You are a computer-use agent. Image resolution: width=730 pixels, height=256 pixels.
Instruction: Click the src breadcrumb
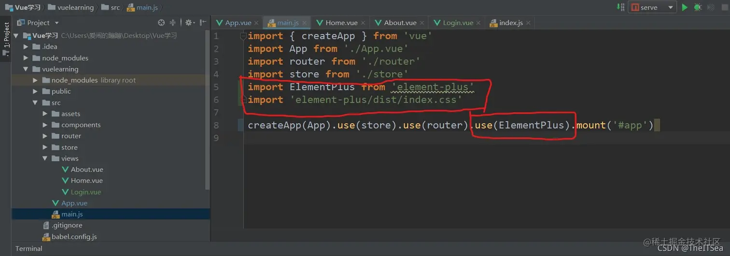[x=111, y=7]
